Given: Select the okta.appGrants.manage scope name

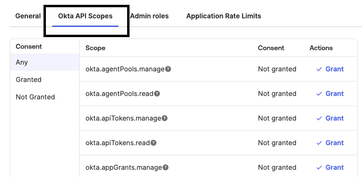Looking at the screenshot, I should coord(124,167).
